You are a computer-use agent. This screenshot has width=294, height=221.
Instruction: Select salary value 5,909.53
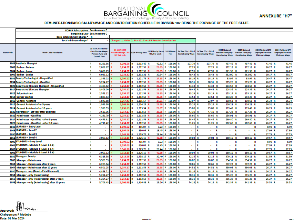click(x=104, y=160)
